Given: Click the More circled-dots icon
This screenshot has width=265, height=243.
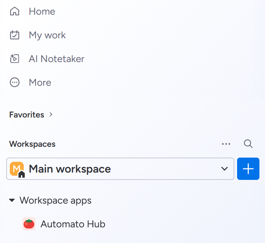Looking at the screenshot, I should click(x=15, y=83).
